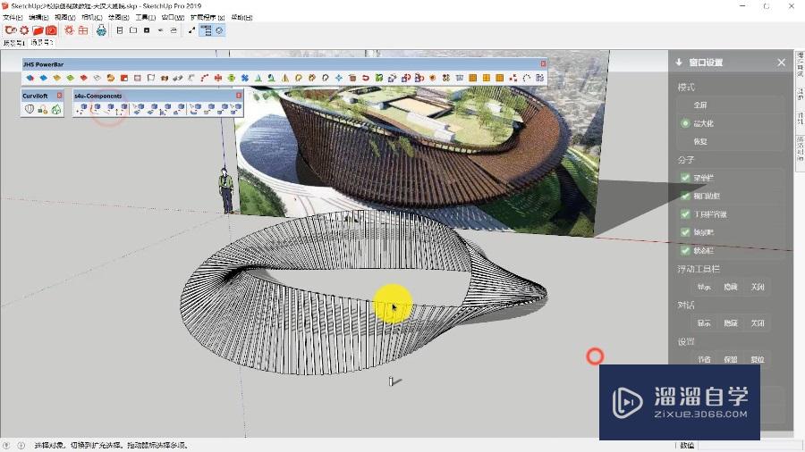Click the first orange grid square icon in JHS PowerBar
The image size is (805, 452).
click(473, 78)
